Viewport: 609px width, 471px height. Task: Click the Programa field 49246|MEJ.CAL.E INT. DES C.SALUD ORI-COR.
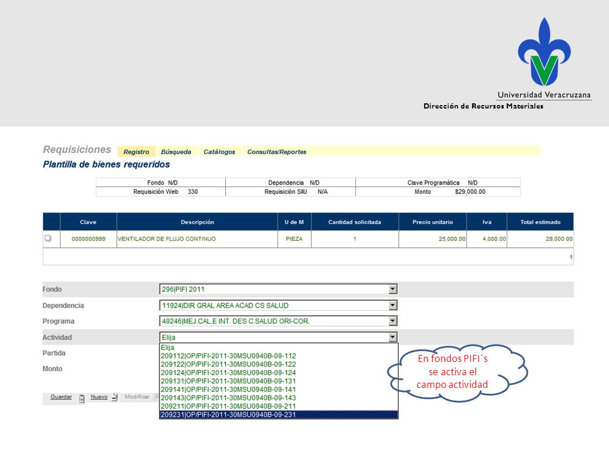tap(278, 321)
